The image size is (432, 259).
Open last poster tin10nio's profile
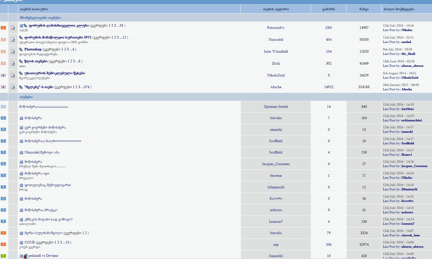[x=408, y=109]
